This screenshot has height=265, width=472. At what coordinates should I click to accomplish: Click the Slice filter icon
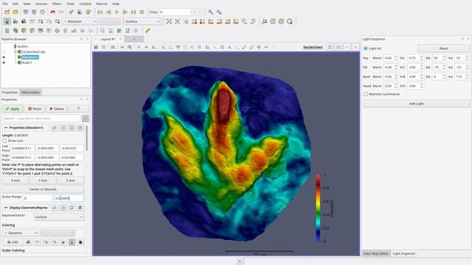32,31
